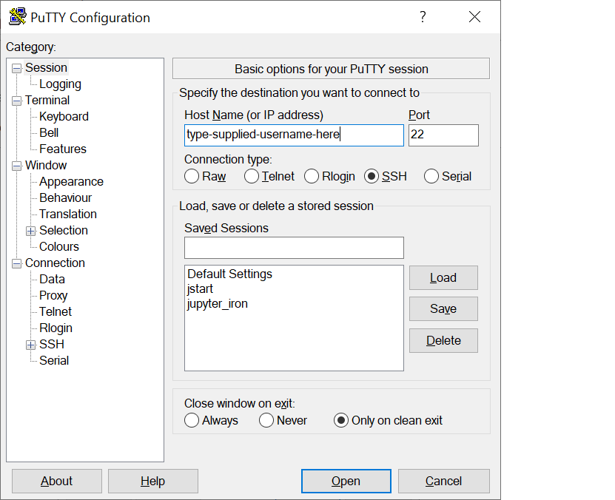Close the PuTTY Configuration window
The width and height of the screenshot is (615, 500).
click(474, 17)
